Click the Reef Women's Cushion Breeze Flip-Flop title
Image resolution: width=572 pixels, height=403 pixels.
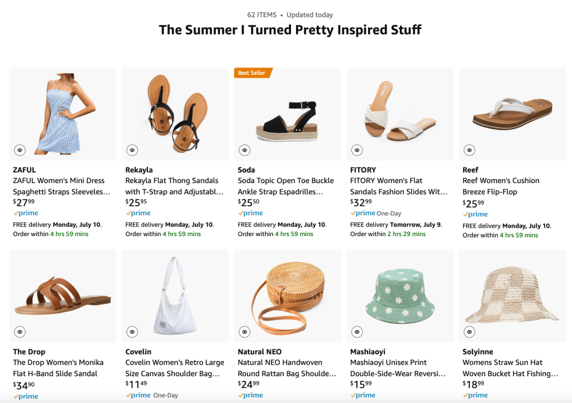[500, 186]
